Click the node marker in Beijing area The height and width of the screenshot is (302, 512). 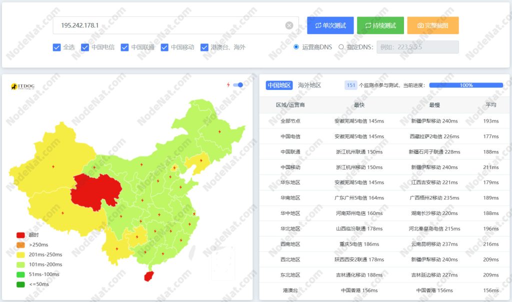click(174, 168)
